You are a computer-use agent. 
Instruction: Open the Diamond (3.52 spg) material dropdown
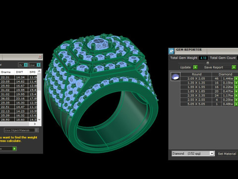click(x=212, y=154)
